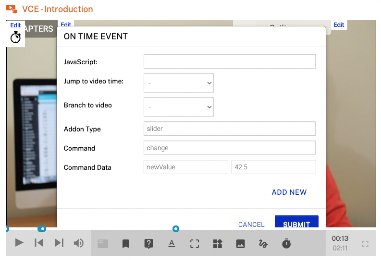Open the widgets addon tool
The image size is (381, 260).
coord(218,244)
